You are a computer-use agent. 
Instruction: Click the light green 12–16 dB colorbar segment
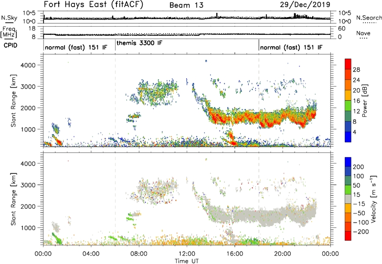click(348, 106)
